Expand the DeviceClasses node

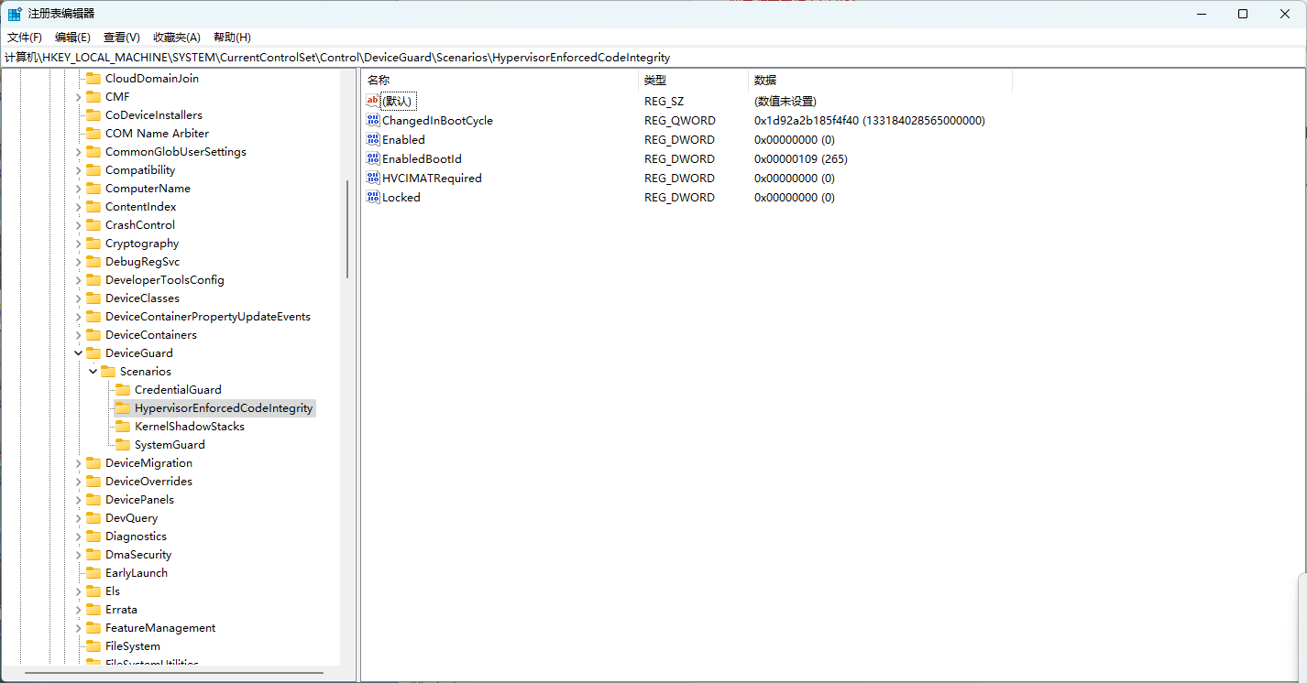tap(78, 298)
